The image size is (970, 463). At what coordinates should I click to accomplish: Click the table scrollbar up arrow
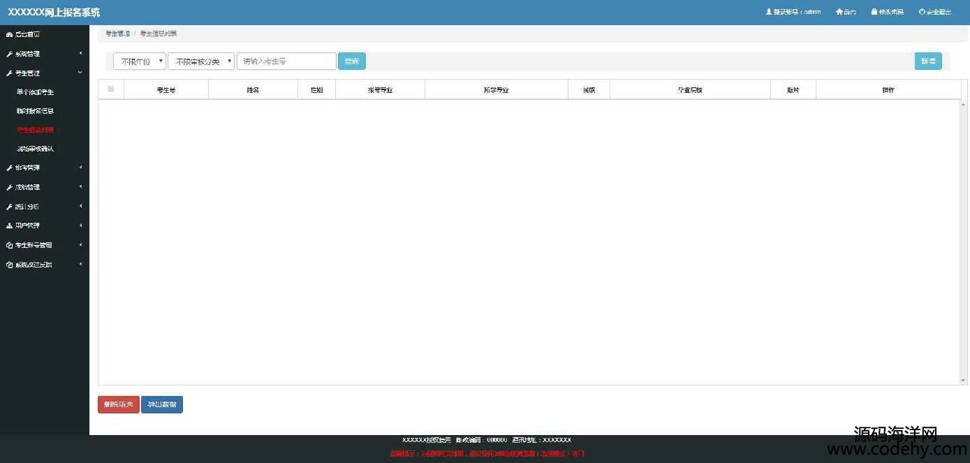pos(964,105)
